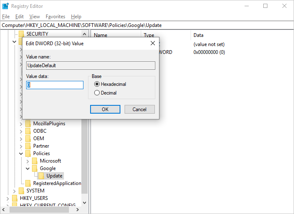Open the Edit menu
The height and width of the screenshot is (214, 294).
[x=20, y=17]
